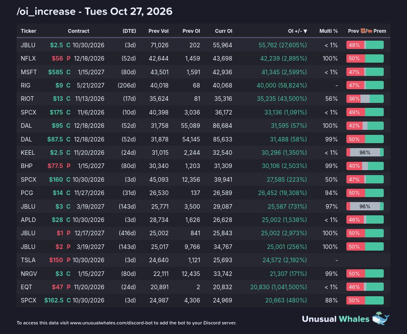Click the 55,089 Prev OI value
Screen dimensions: 407x334
click(x=191, y=125)
